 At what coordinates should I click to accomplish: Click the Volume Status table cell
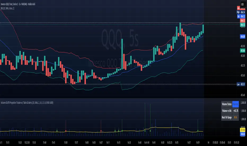227,104
